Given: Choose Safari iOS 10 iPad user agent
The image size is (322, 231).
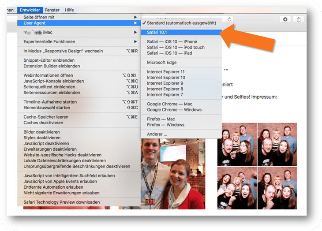Looking at the screenshot, I should pyautogui.click(x=181, y=53).
